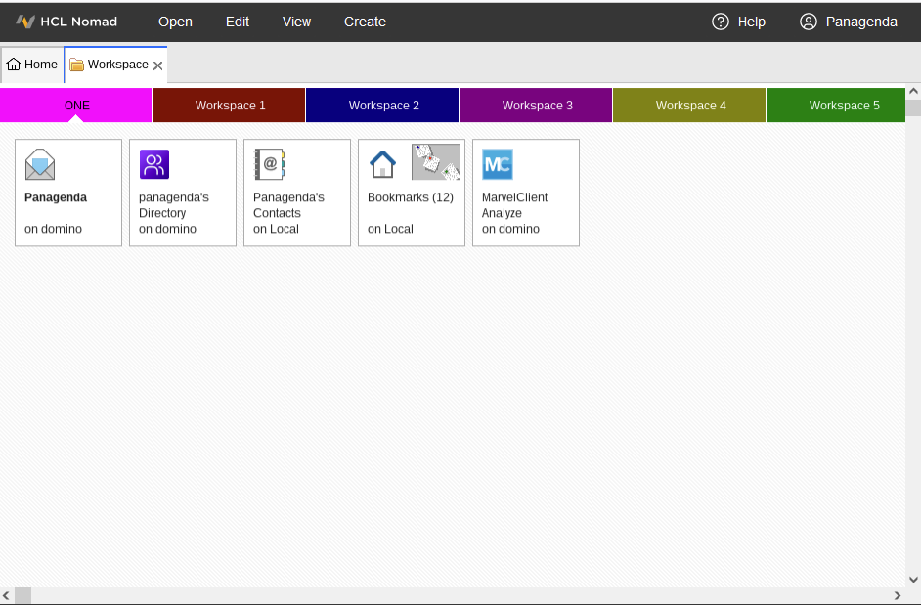Click the MarvelClient Analyze tile title

[514, 205]
